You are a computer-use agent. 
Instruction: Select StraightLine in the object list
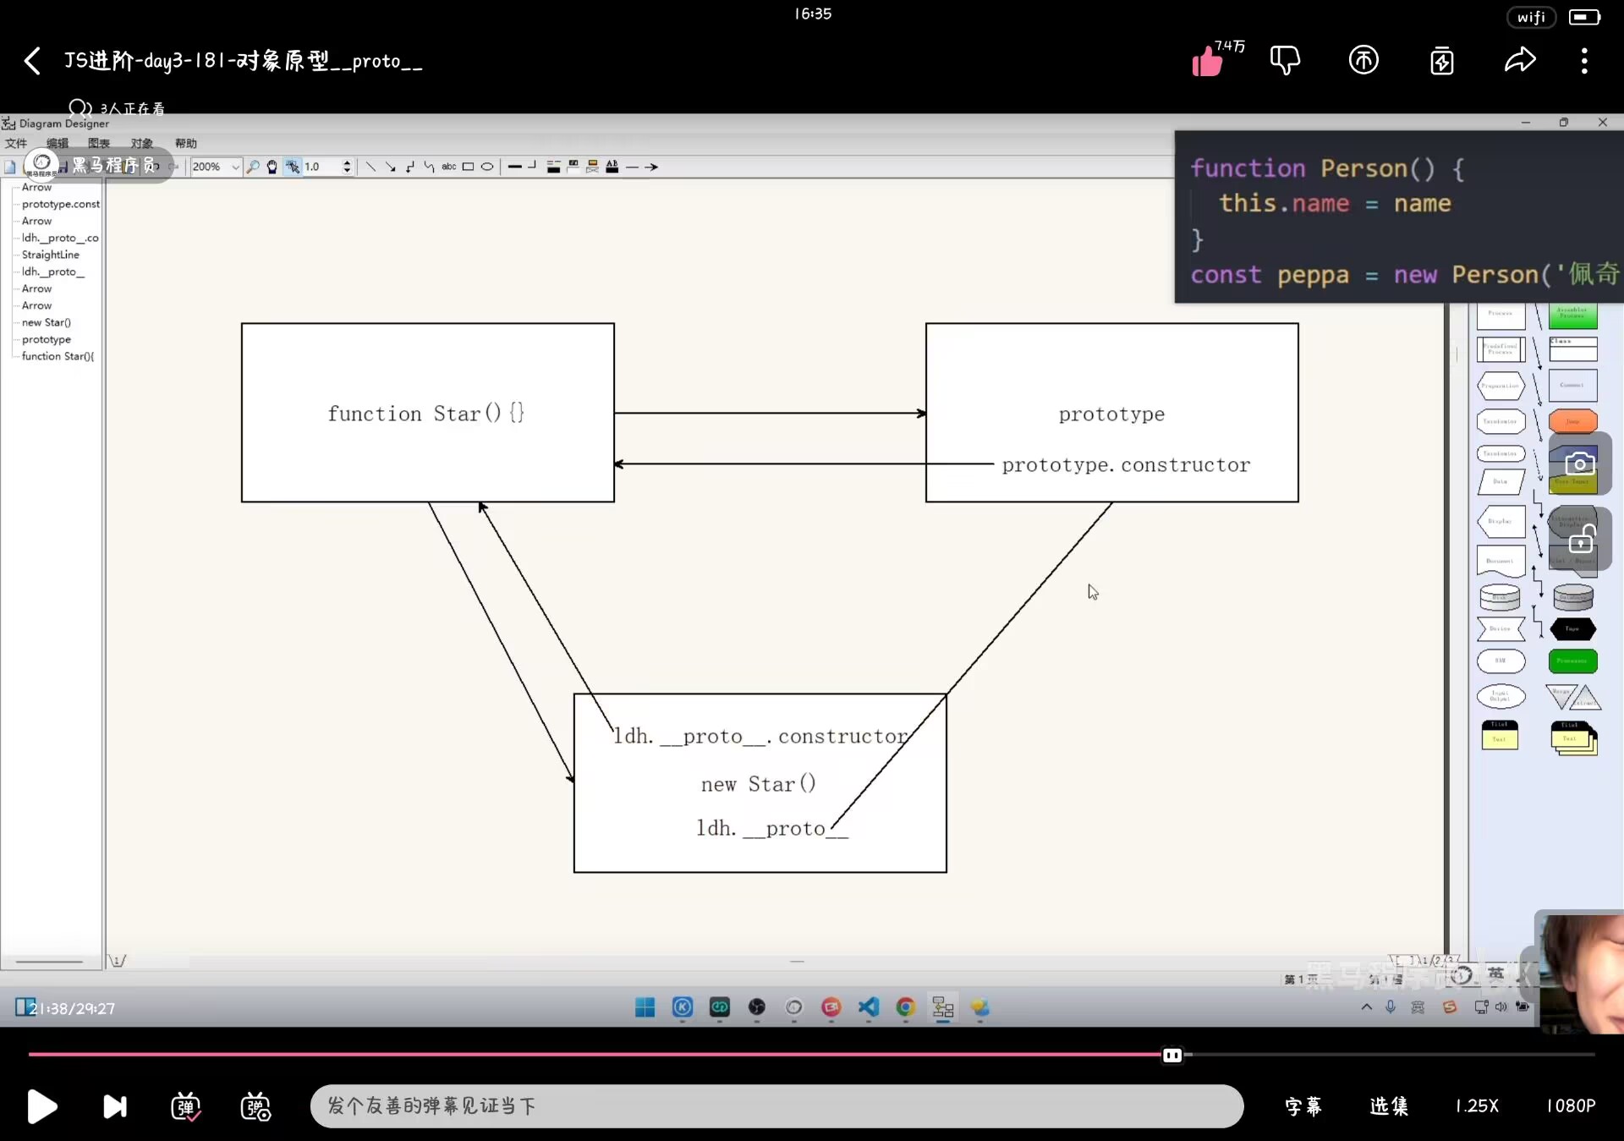(x=51, y=255)
